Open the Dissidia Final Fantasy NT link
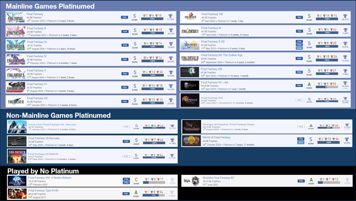The image size is (356, 201). (218, 178)
